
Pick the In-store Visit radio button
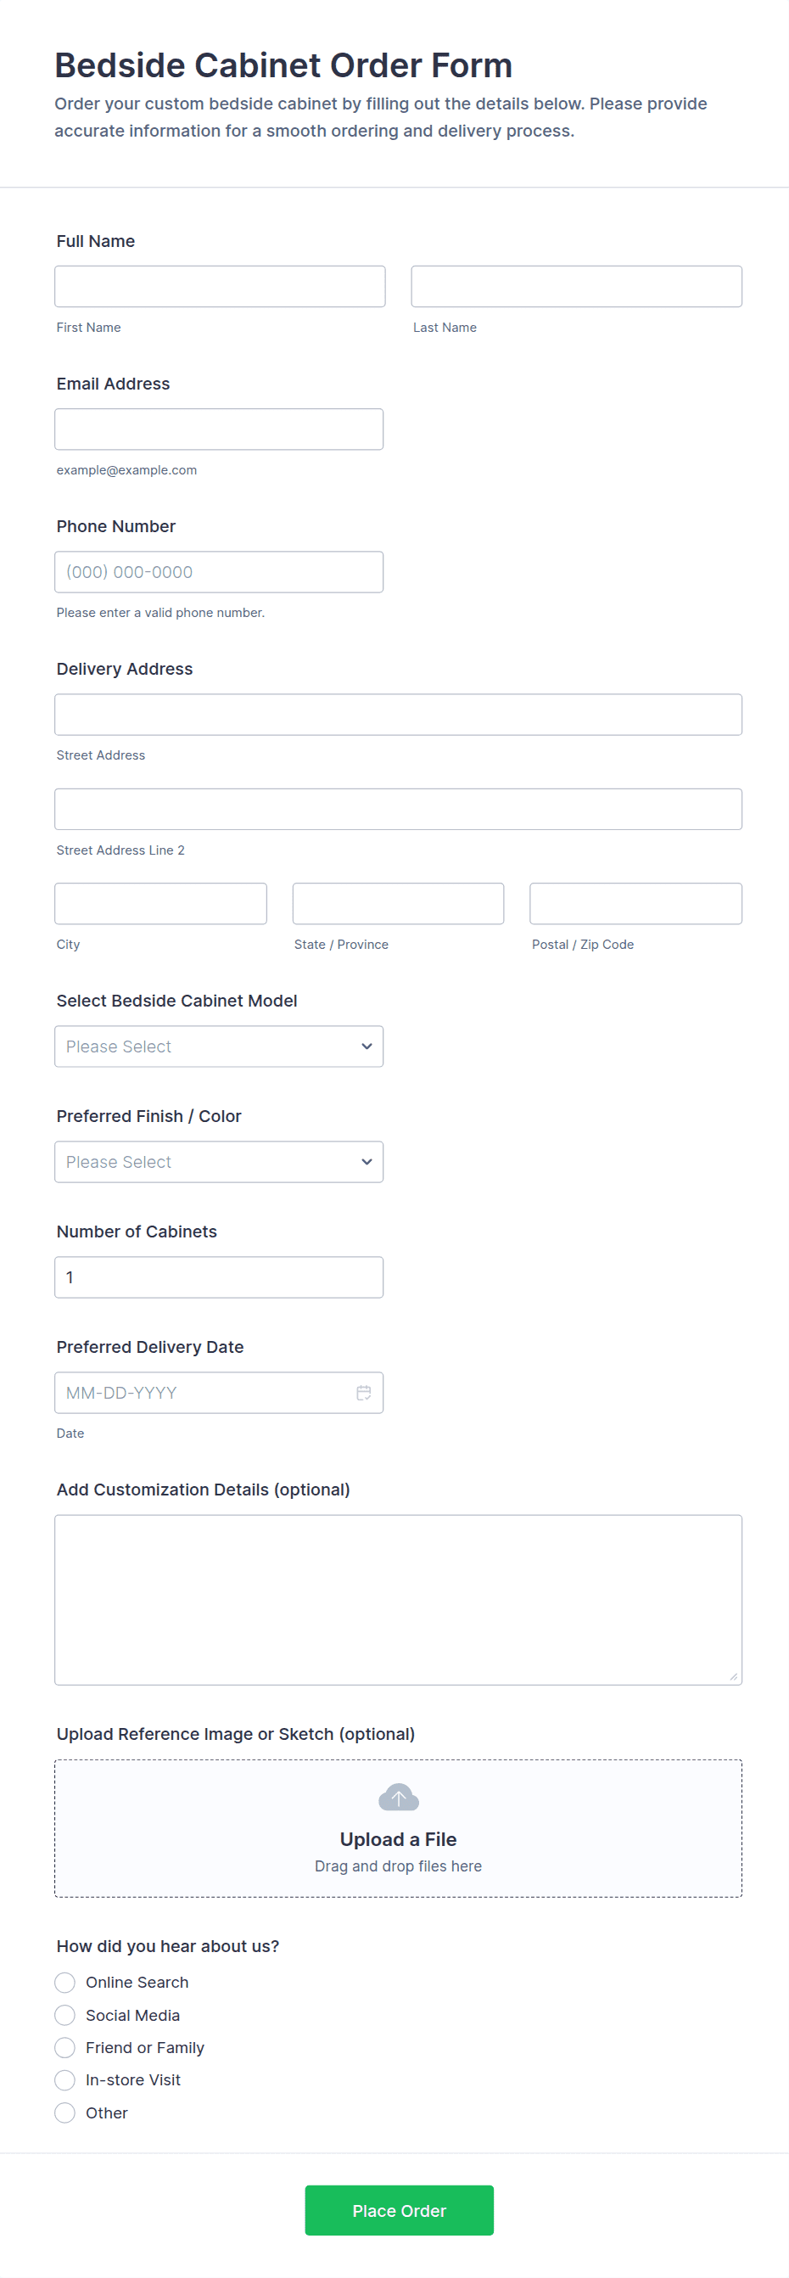(x=65, y=2080)
